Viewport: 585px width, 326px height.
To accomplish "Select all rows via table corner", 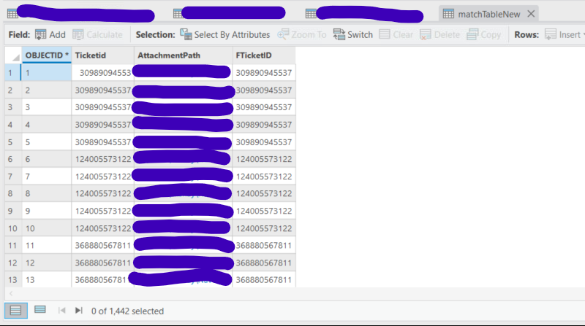I will pyautogui.click(x=12, y=55).
